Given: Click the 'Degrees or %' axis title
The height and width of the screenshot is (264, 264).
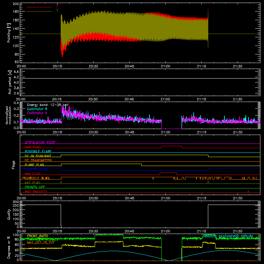Looking at the screenshot, I should coord(9,247).
